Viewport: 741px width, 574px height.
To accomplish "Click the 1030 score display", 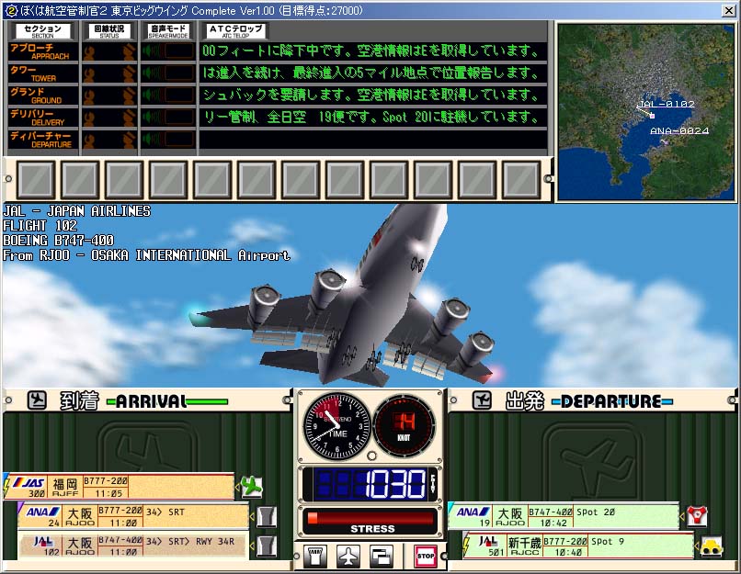I will [370, 484].
